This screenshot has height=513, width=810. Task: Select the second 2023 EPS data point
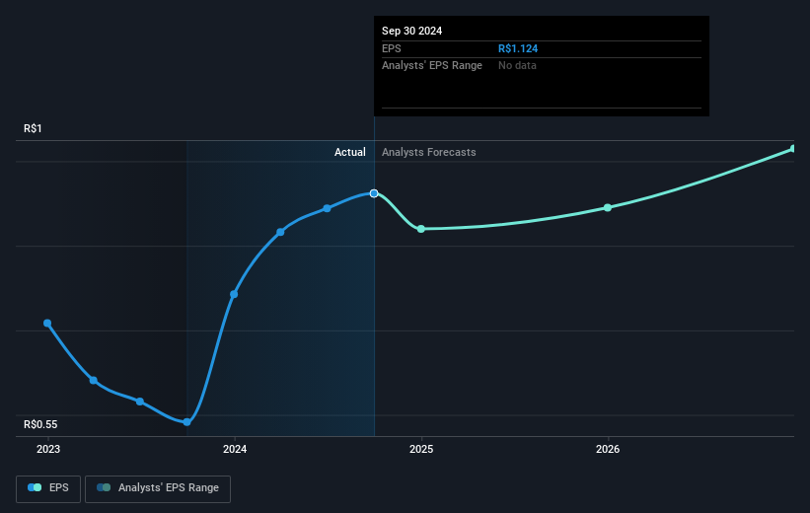[94, 381]
